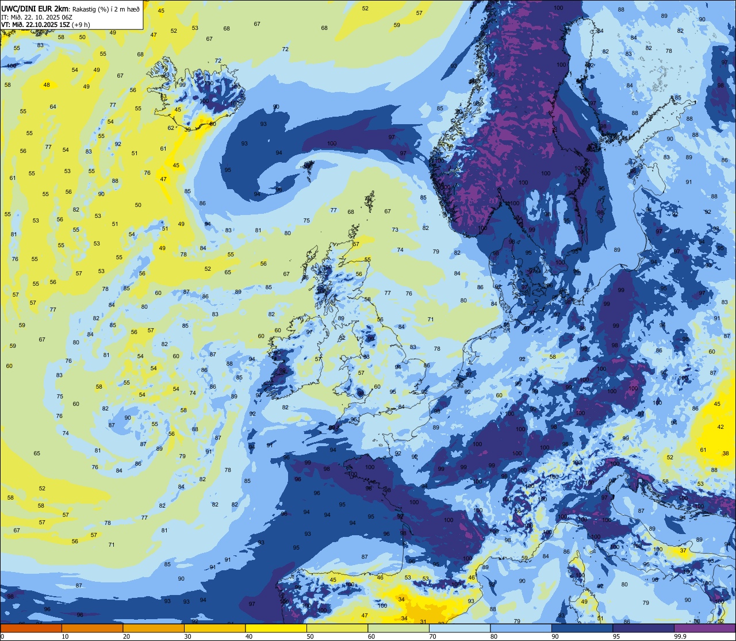Click the '30' tick label on the legend
This screenshot has height=641, width=736.
click(187, 636)
